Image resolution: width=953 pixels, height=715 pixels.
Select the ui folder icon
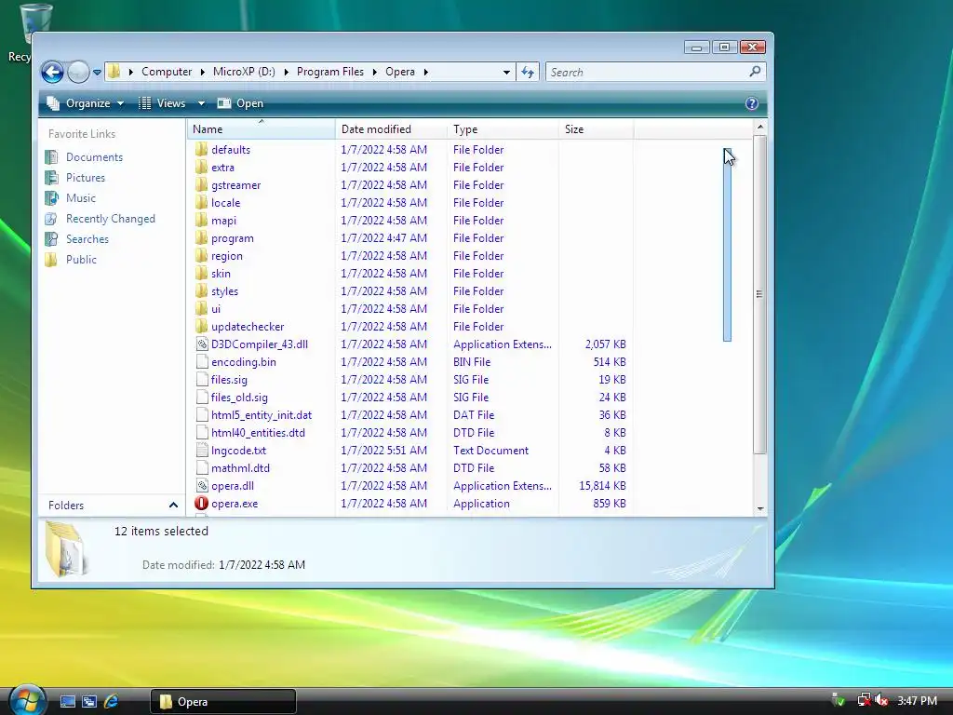point(202,309)
